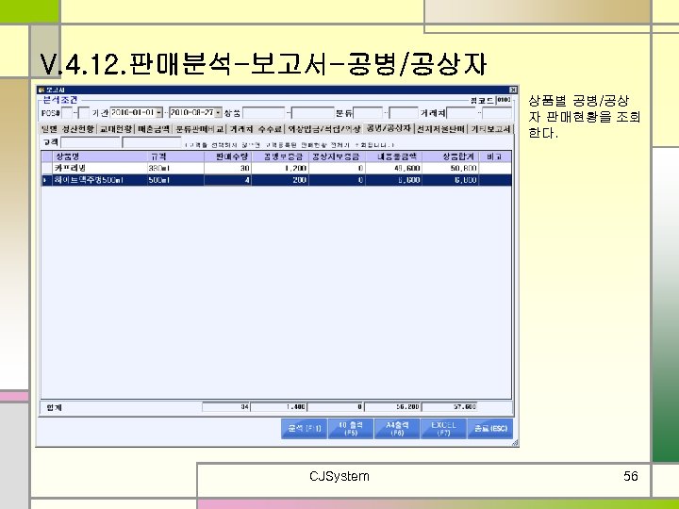Click the 40 출력 (F5) print button
Image resolution: width=679 pixels, height=509 pixels.
coord(351,429)
